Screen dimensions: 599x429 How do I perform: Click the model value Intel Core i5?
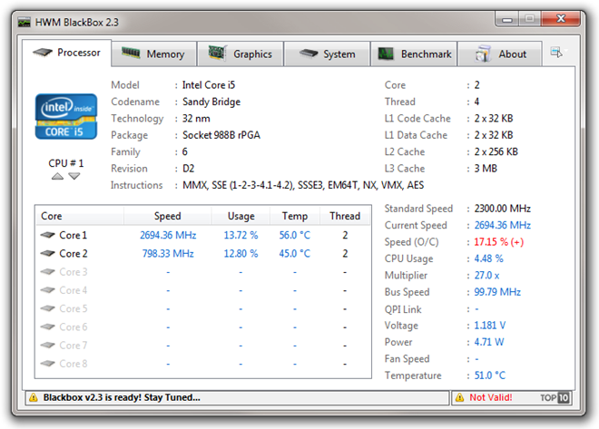pos(209,84)
